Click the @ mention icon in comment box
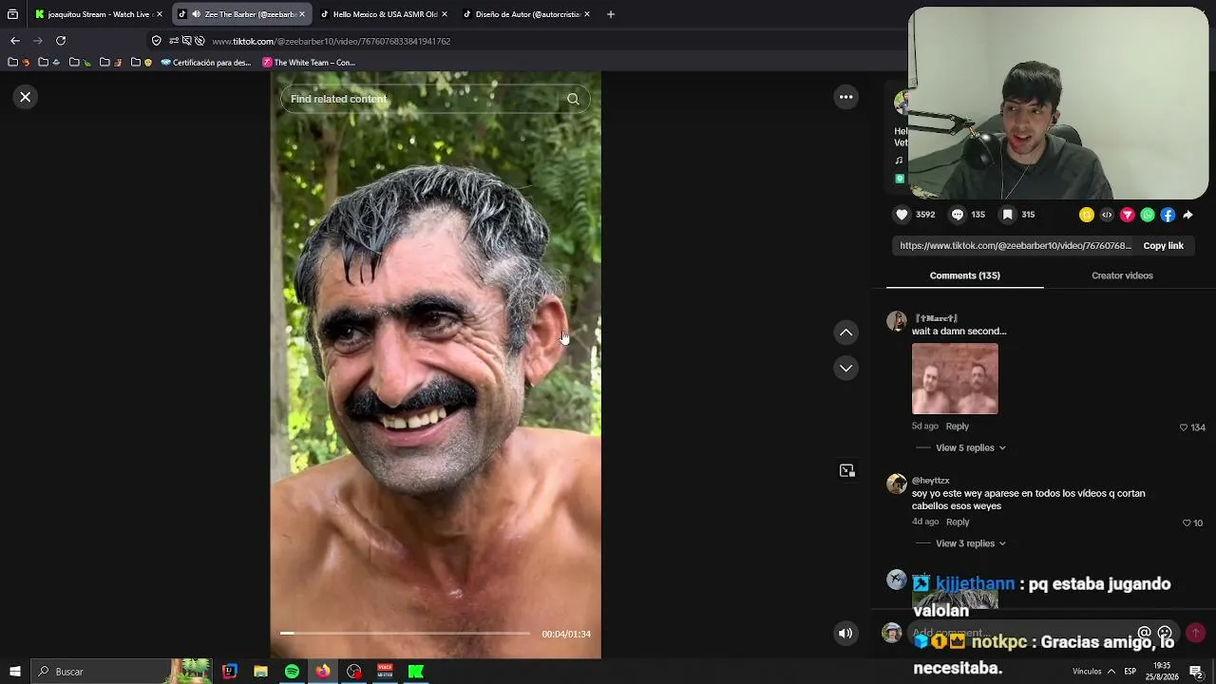This screenshot has width=1216, height=684. pyautogui.click(x=1145, y=633)
